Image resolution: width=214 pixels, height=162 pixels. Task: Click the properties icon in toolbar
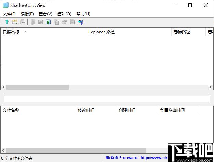coord(65,22)
